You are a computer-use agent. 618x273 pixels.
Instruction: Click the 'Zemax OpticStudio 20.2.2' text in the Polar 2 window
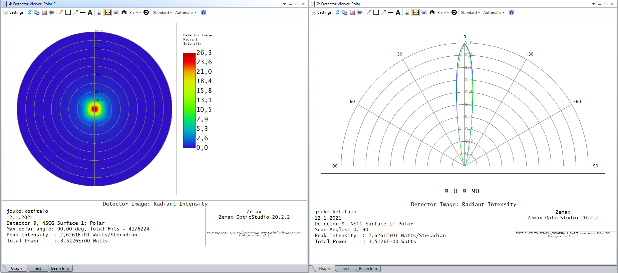254,217
